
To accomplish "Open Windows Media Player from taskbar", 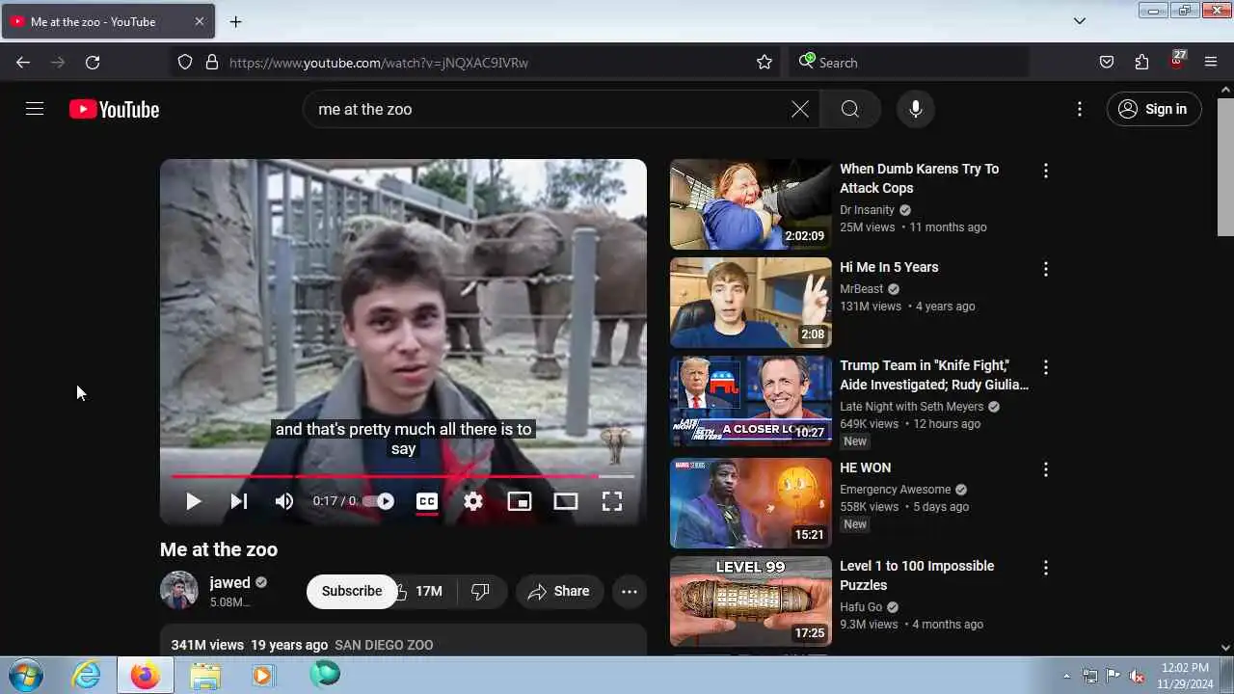I will click(263, 675).
